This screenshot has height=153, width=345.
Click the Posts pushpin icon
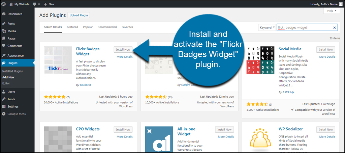click(x=3, y=24)
